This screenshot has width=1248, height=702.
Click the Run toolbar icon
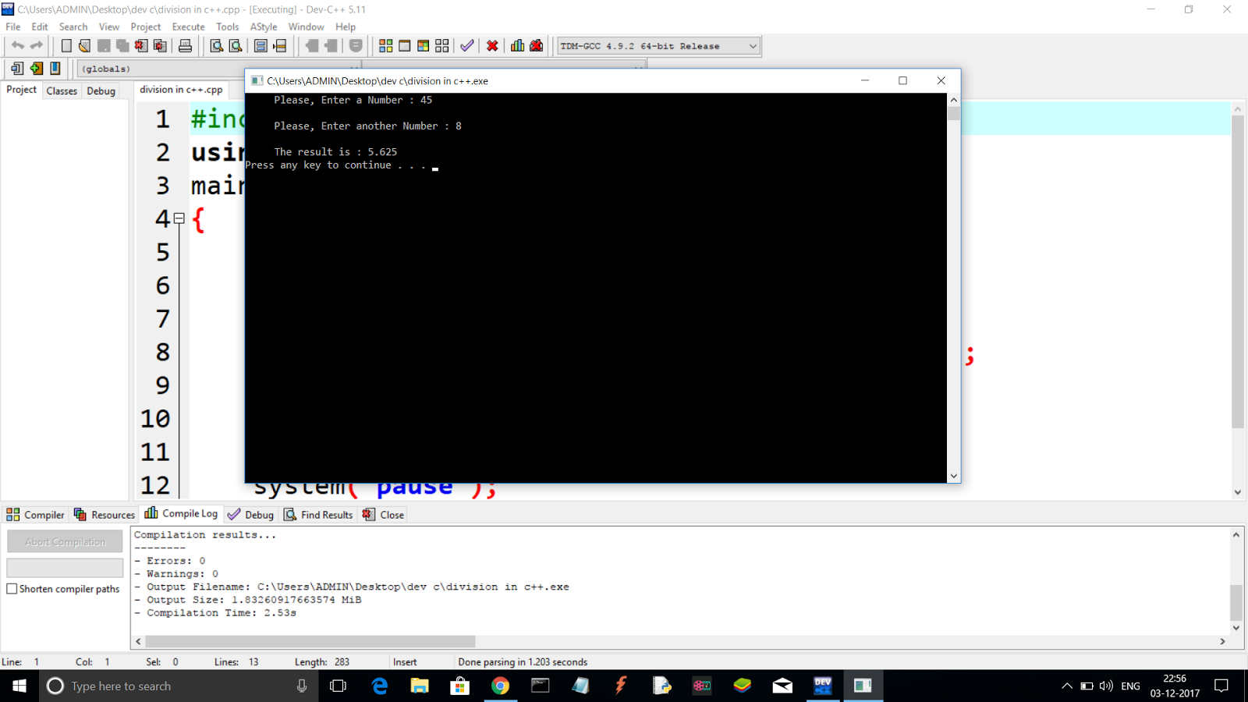[404, 46]
